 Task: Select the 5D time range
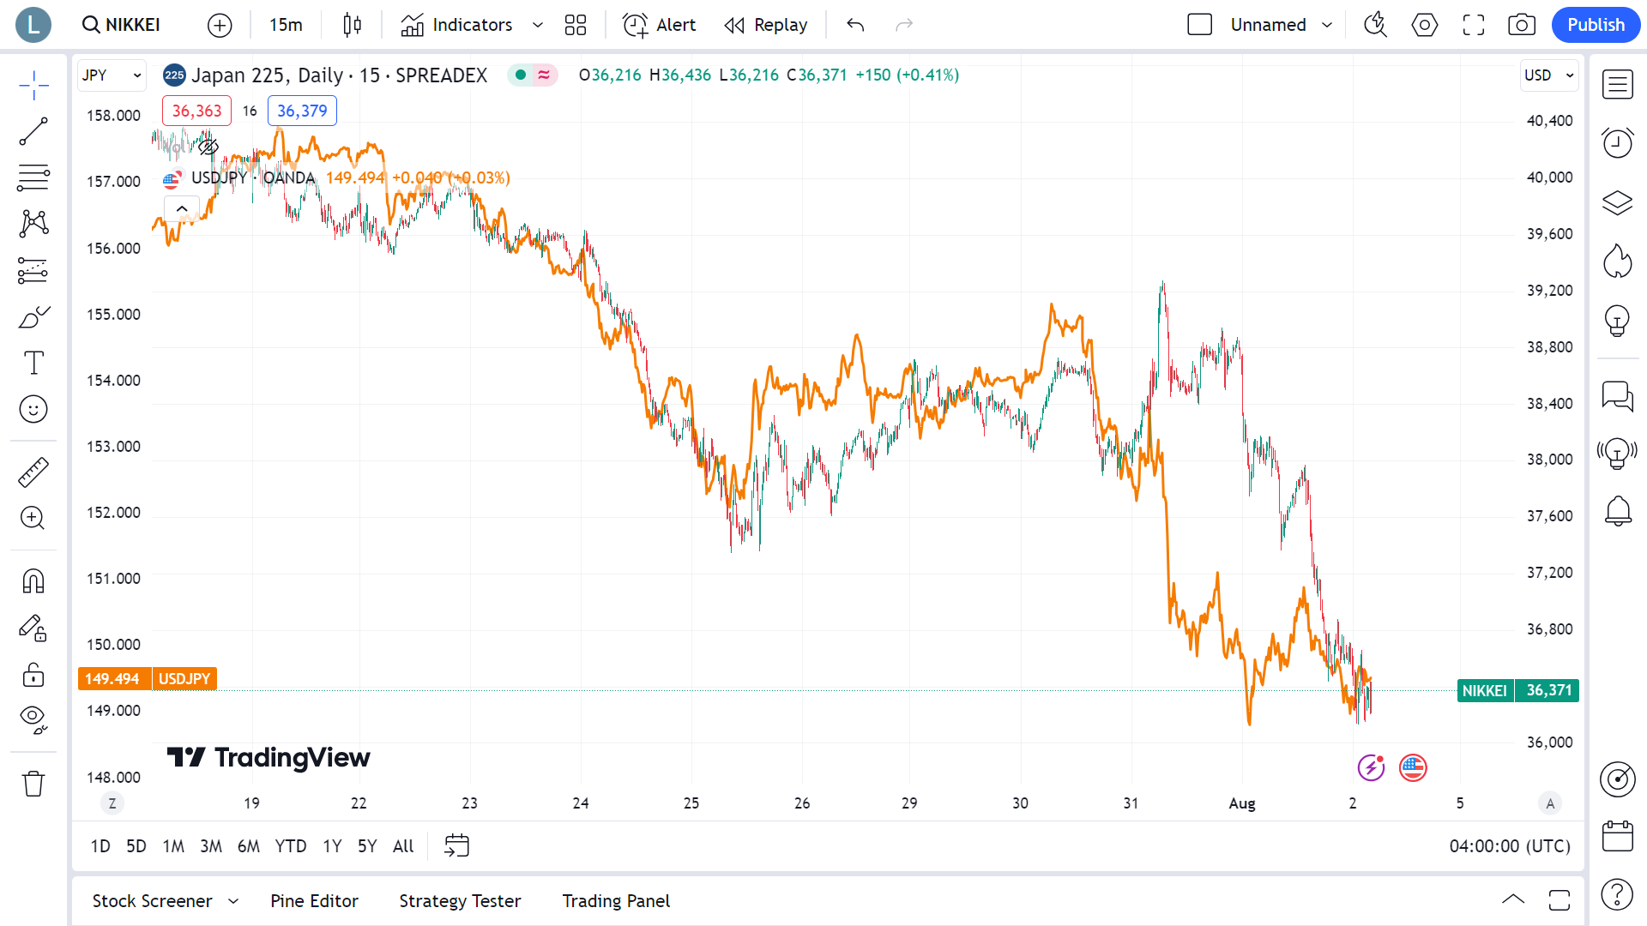coord(136,846)
